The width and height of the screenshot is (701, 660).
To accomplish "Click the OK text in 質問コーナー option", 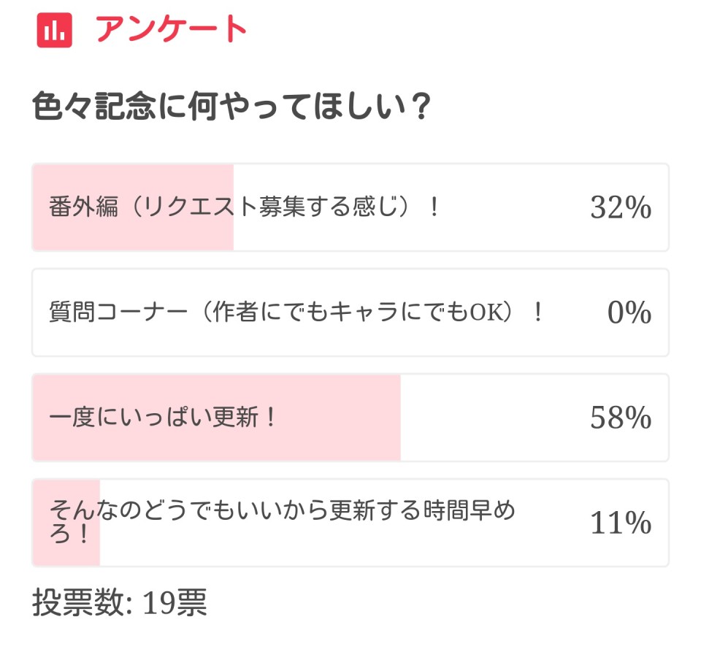I will [482, 313].
